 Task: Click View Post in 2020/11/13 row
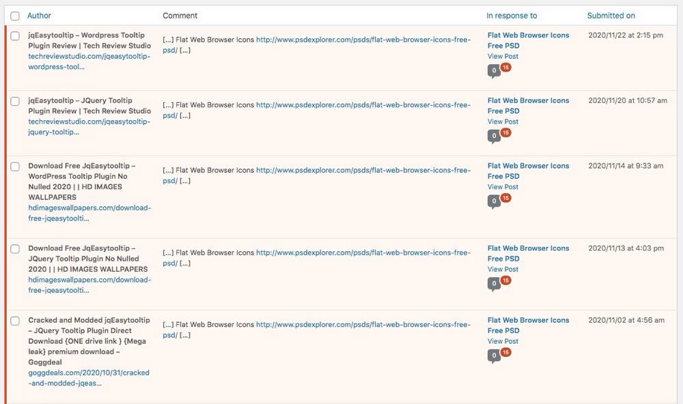[503, 269]
